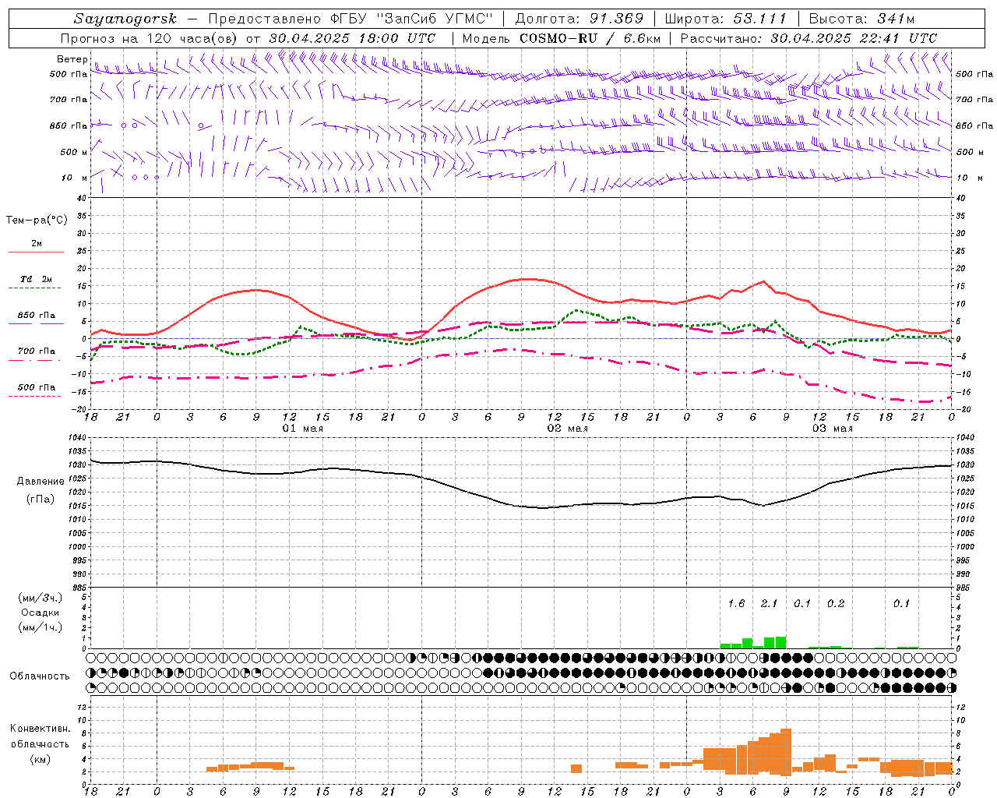Click the station name Sayanogorsk in header
Viewport: 997px width, 798px height.
125,19
